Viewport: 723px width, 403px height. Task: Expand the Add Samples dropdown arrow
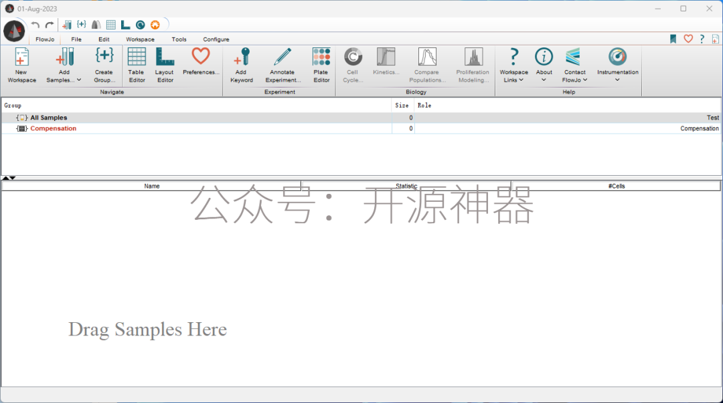(79, 80)
